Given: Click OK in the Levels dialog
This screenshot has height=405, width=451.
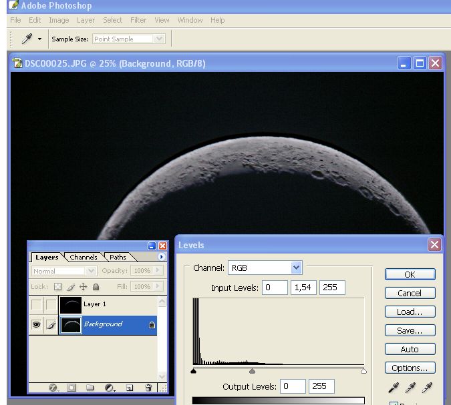Looking at the screenshot, I should [x=410, y=274].
